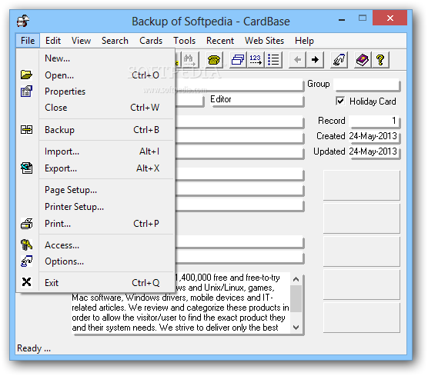Image resolution: width=428 pixels, height=376 pixels.
Task: Click the X icon beside Exit
Action: click(x=26, y=282)
